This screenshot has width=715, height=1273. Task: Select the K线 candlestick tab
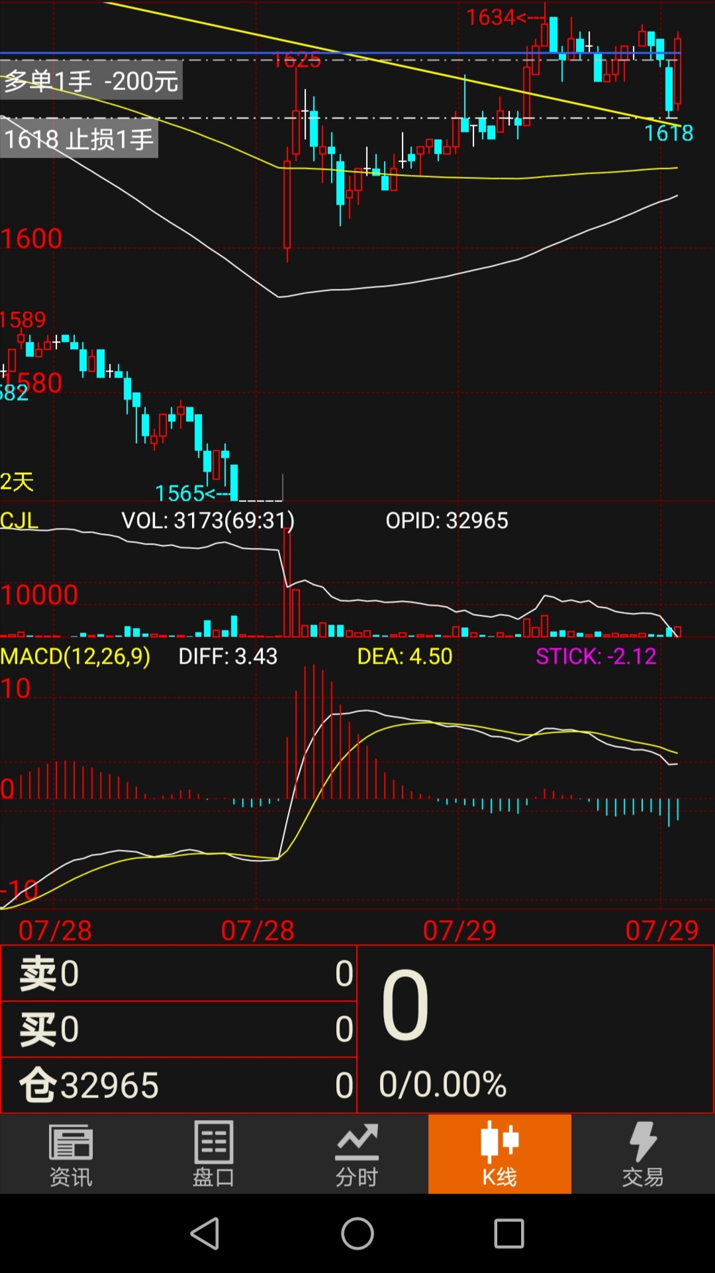[499, 1154]
